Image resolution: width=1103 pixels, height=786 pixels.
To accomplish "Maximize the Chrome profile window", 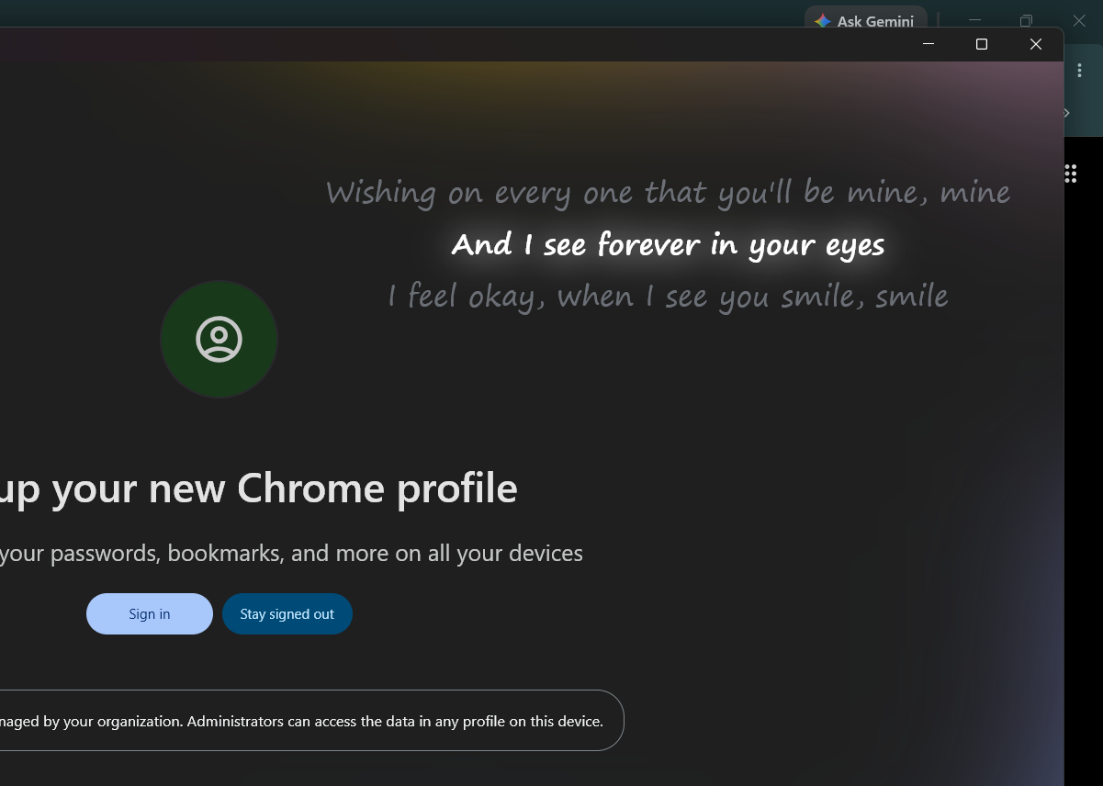I will [x=982, y=44].
